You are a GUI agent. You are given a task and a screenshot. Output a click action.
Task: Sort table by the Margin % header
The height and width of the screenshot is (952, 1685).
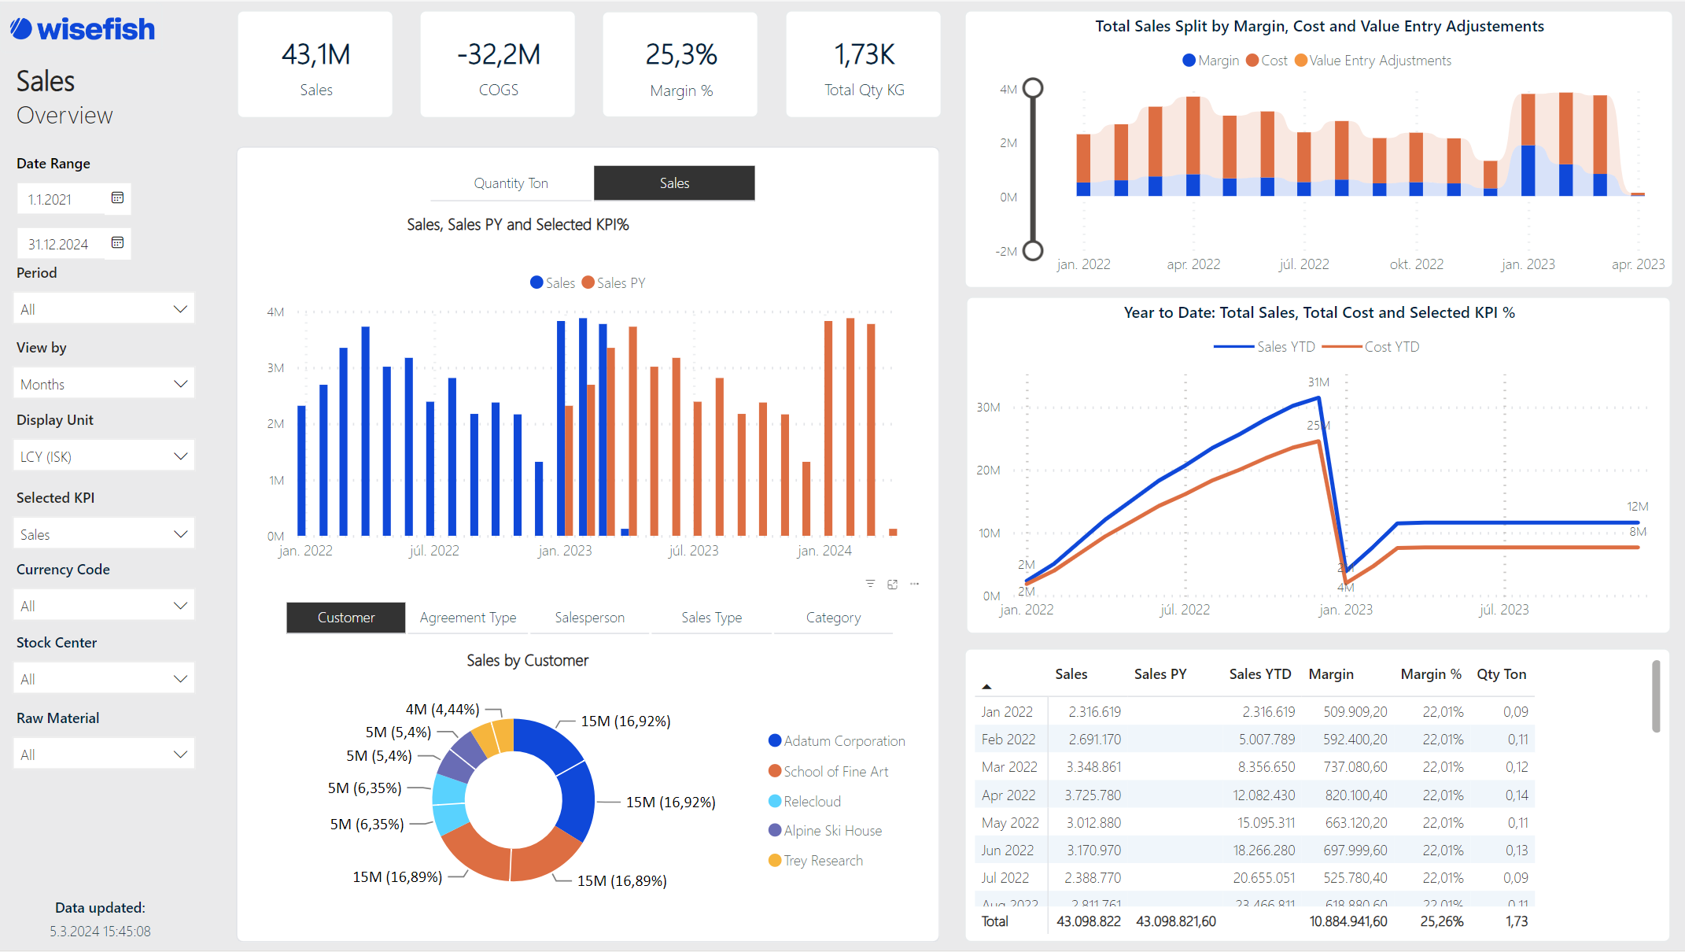tap(1430, 674)
